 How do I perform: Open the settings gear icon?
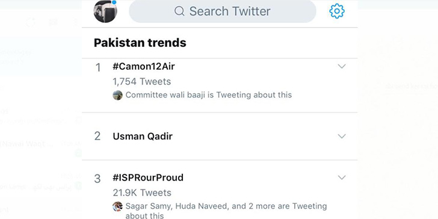[337, 11]
